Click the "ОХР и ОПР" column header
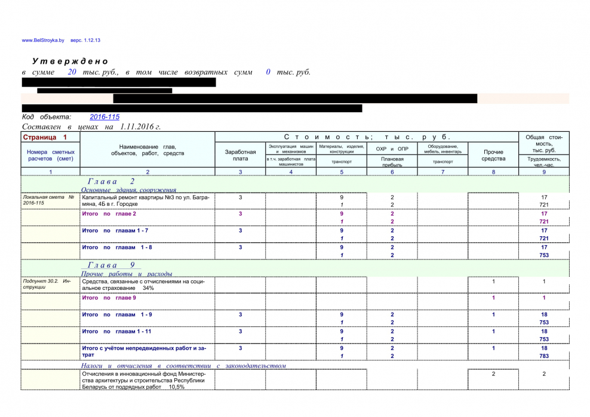The image size is (590, 417). pyautogui.click(x=392, y=149)
